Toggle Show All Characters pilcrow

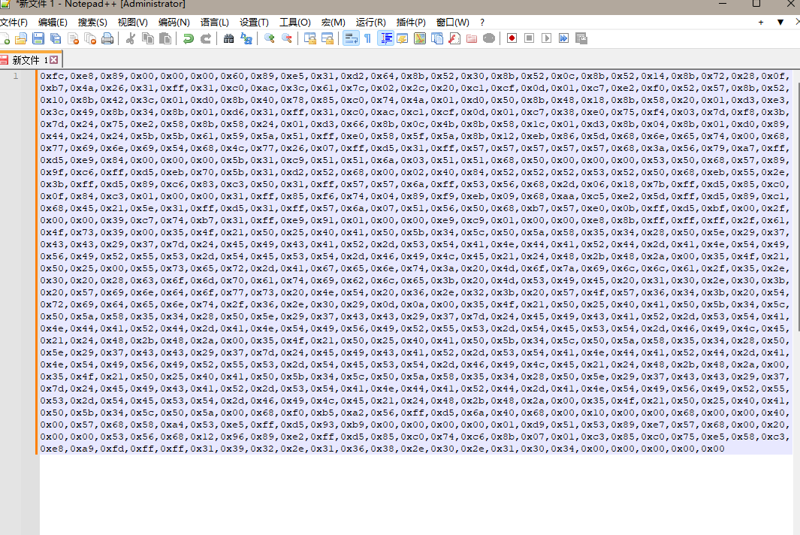[368, 38]
